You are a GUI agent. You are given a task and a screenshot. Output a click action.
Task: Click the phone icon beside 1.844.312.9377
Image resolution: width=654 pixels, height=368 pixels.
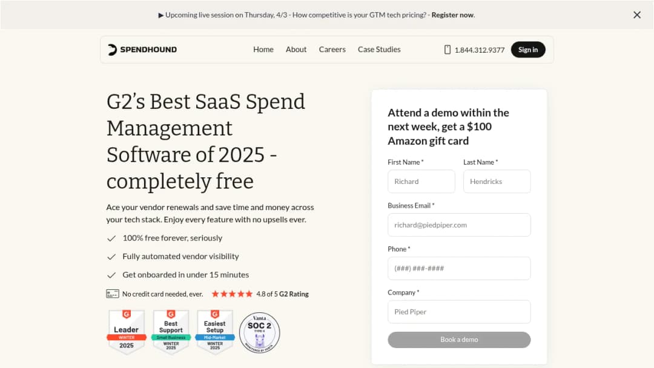pos(447,50)
